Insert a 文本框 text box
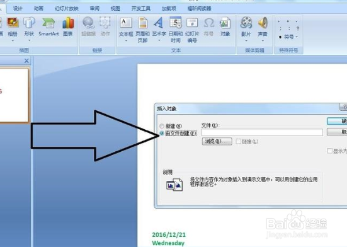Screen dimensions: 347x247 coord(126,23)
